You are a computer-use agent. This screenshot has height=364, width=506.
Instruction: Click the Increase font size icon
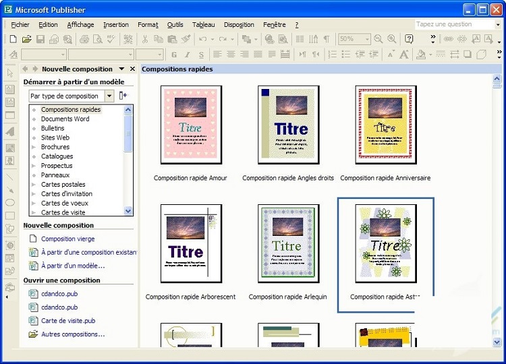click(404, 55)
